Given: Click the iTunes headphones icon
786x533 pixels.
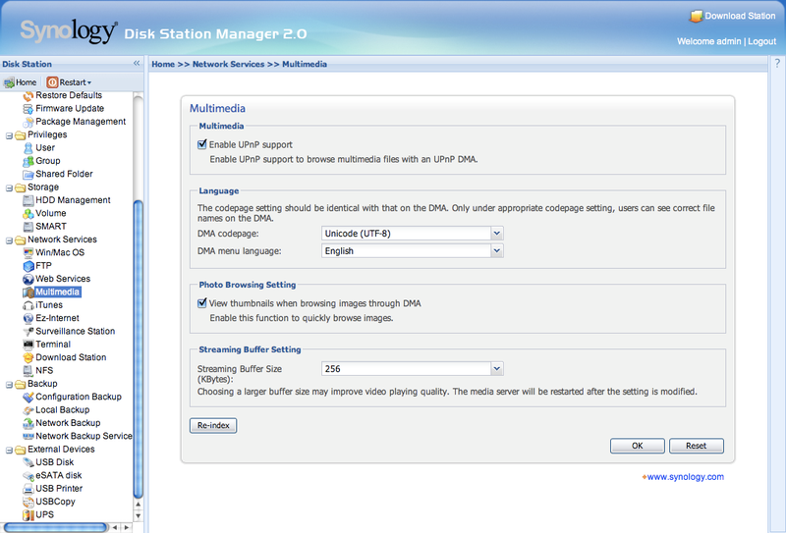Looking at the screenshot, I should tap(28, 305).
